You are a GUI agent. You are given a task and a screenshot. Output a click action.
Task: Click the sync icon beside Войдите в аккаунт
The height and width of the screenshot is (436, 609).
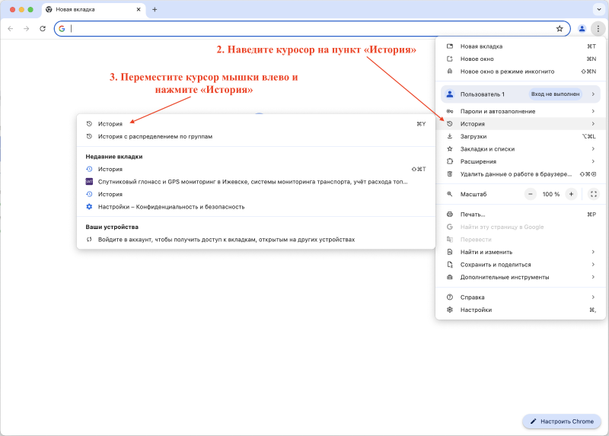[x=89, y=240]
